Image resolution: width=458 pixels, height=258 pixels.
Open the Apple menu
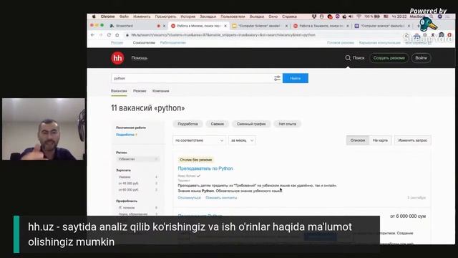tap(94, 16)
